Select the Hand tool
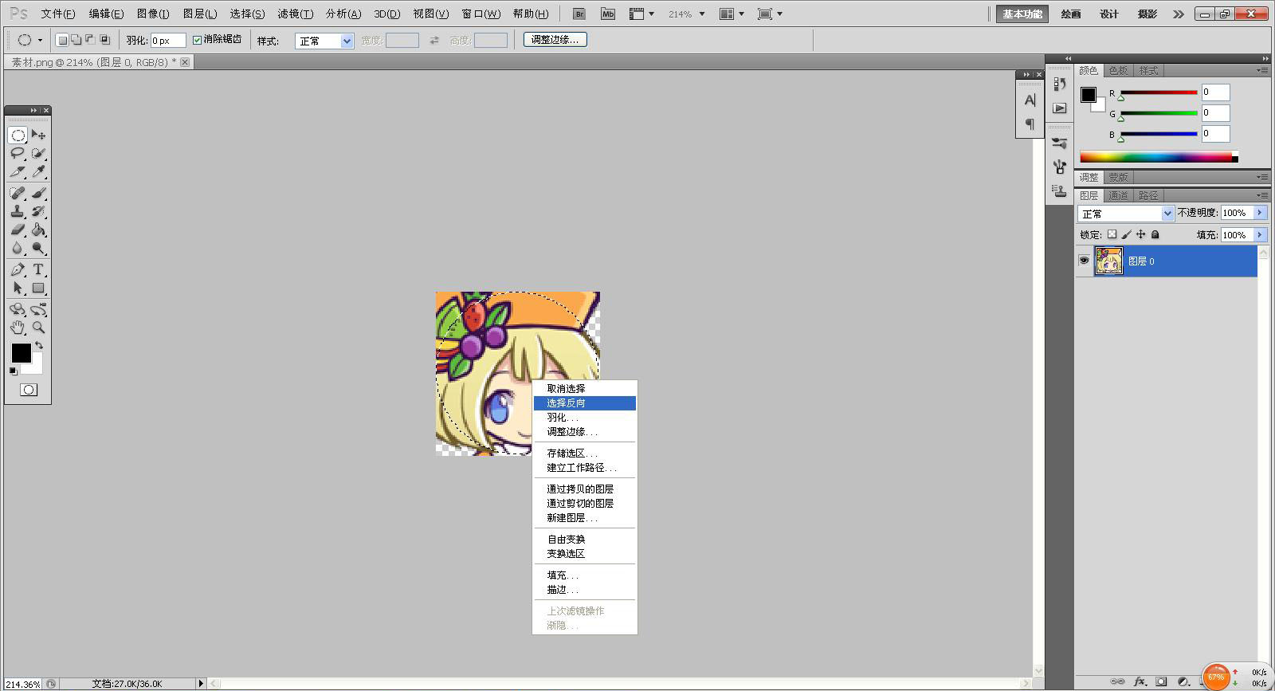The image size is (1275, 691). click(x=18, y=328)
